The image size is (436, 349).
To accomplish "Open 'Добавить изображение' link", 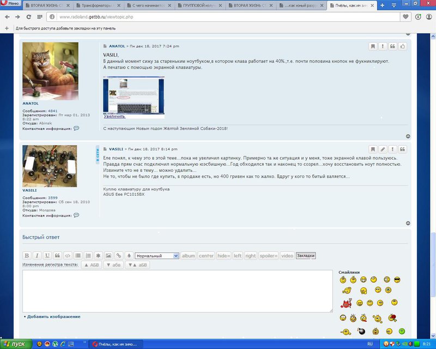I will tap(53, 316).
